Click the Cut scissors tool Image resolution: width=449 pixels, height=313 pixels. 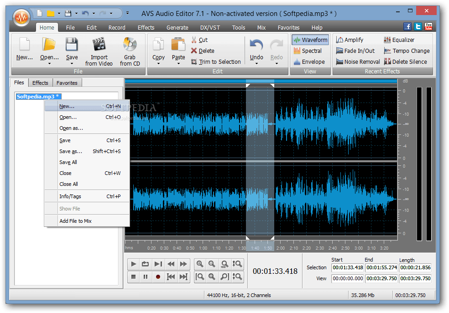(x=199, y=40)
